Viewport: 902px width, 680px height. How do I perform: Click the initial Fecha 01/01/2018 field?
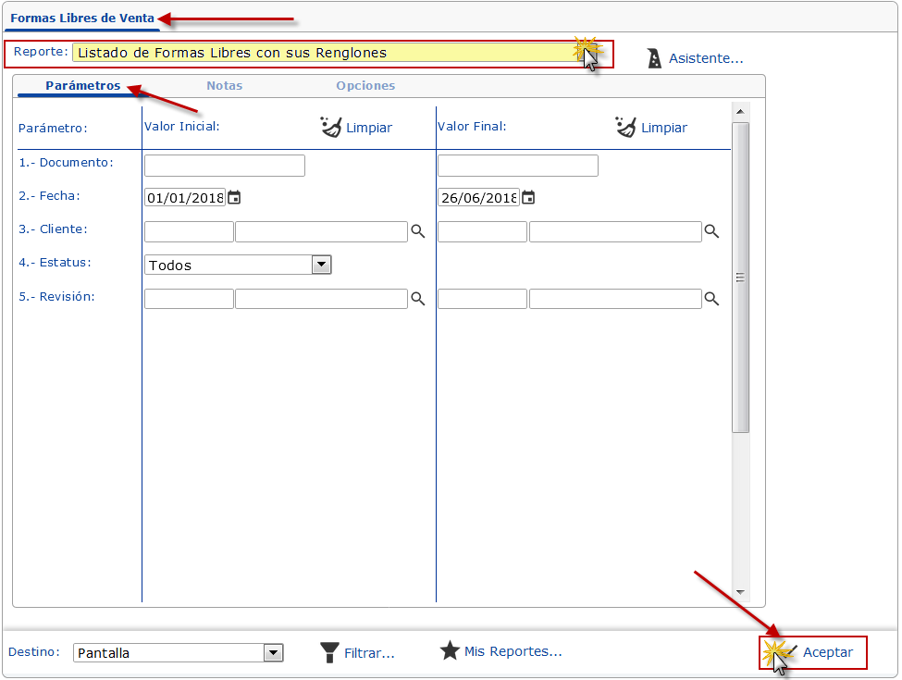pyautogui.click(x=185, y=198)
